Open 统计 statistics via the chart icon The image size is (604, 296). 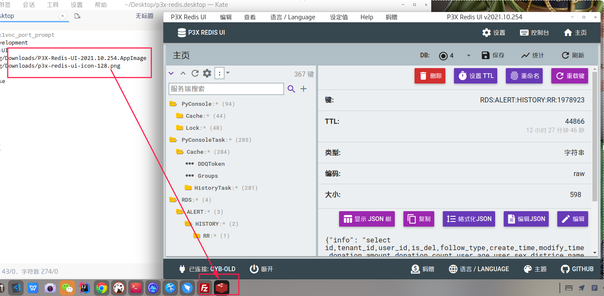[526, 55]
